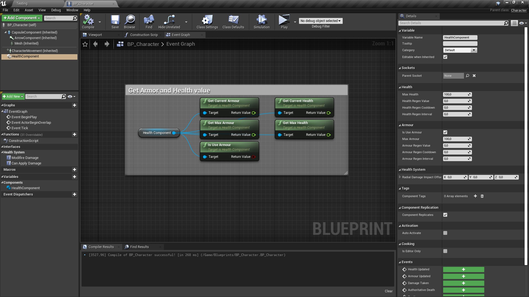Viewport: 529px width, 297px height.
Task: Click the green Add Component button
Action: click(x=22, y=18)
